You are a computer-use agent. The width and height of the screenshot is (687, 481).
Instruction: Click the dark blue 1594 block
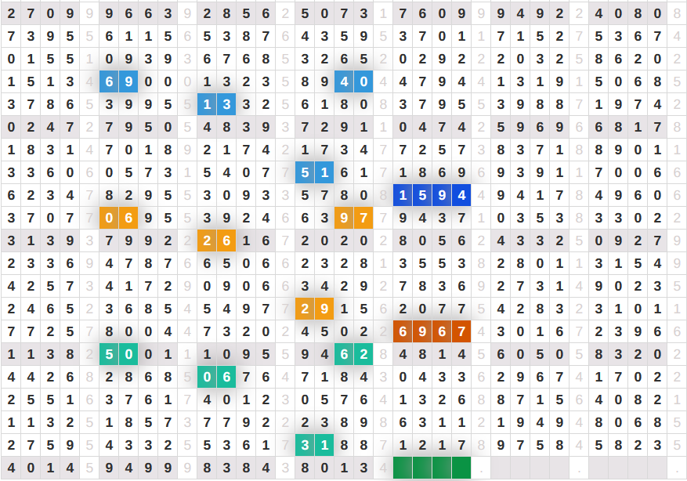(x=432, y=195)
